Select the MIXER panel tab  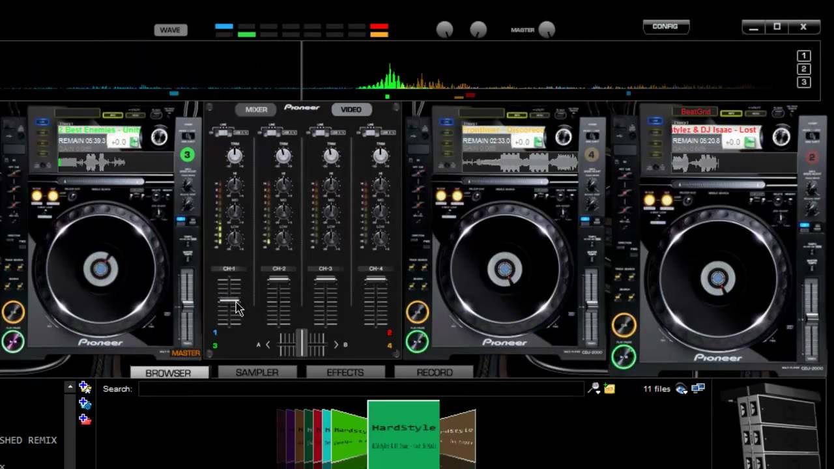pos(256,109)
